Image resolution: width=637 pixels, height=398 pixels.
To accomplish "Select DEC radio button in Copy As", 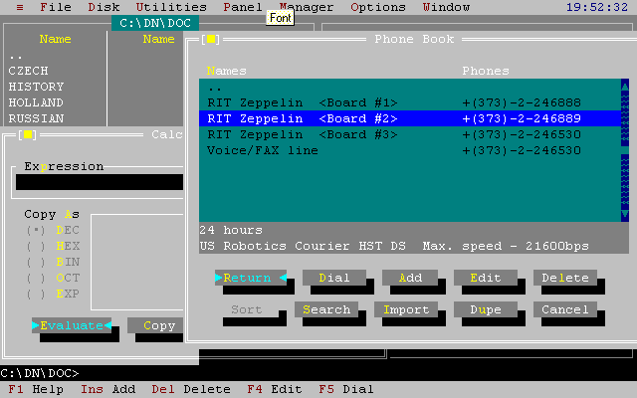I will 53,230.
